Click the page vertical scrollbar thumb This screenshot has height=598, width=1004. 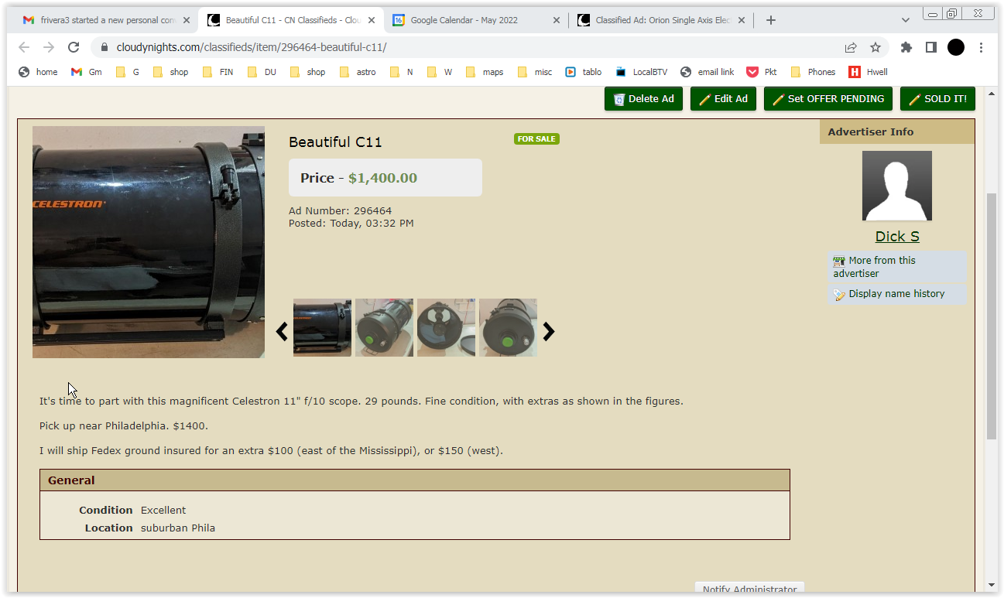coord(992,316)
